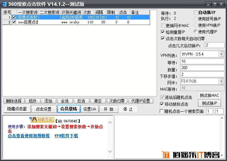The height and width of the screenshot is (161, 227).
Task: Toggle 进站后随机点击 checkbox
Action: pos(162,97)
